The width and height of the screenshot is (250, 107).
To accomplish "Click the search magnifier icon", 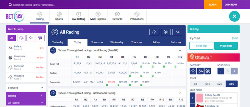I will tap(10, 5).
